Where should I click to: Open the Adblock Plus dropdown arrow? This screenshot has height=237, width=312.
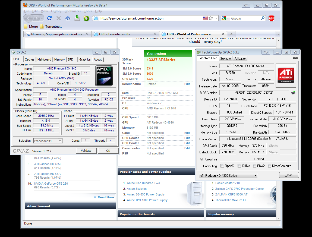(x=279, y=18)
